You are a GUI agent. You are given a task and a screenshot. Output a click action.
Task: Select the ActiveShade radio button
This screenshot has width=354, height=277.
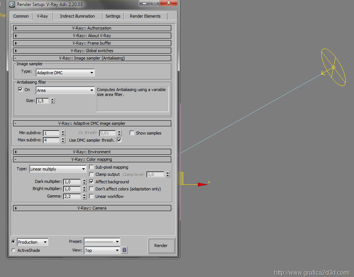(x=13, y=250)
